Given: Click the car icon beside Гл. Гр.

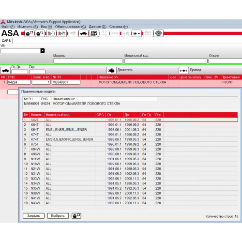Looking at the screenshot, I should (x=6, y=71).
